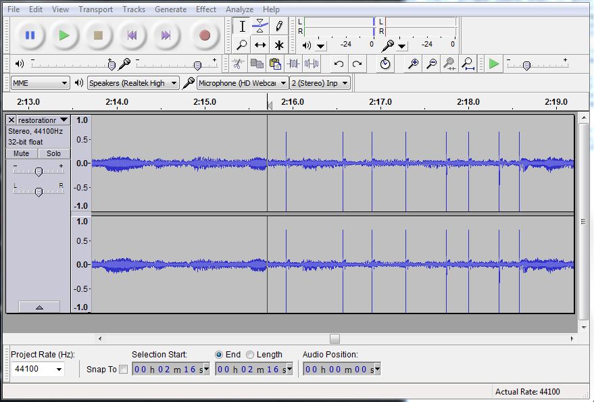Viewport: 594px width, 402px height.
Task: Activate the Time Shift tool
Action: 260,45
